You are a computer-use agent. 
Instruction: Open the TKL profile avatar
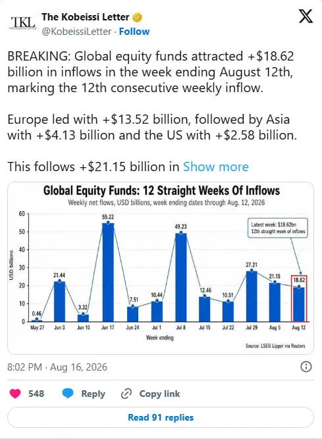(x=23, y=23)
